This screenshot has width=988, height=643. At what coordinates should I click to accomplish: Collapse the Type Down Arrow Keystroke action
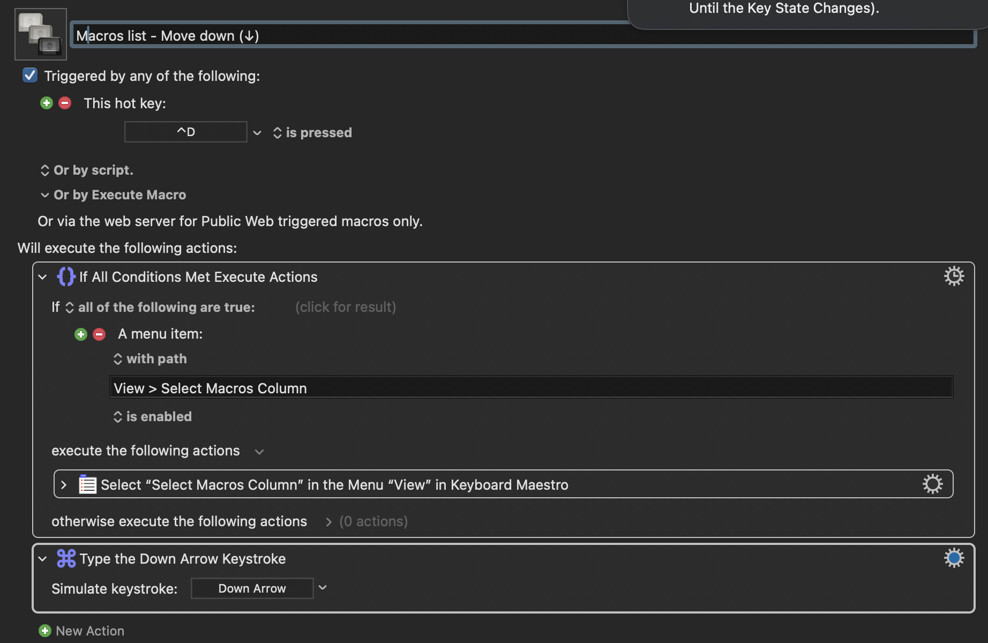pos(43,559)
